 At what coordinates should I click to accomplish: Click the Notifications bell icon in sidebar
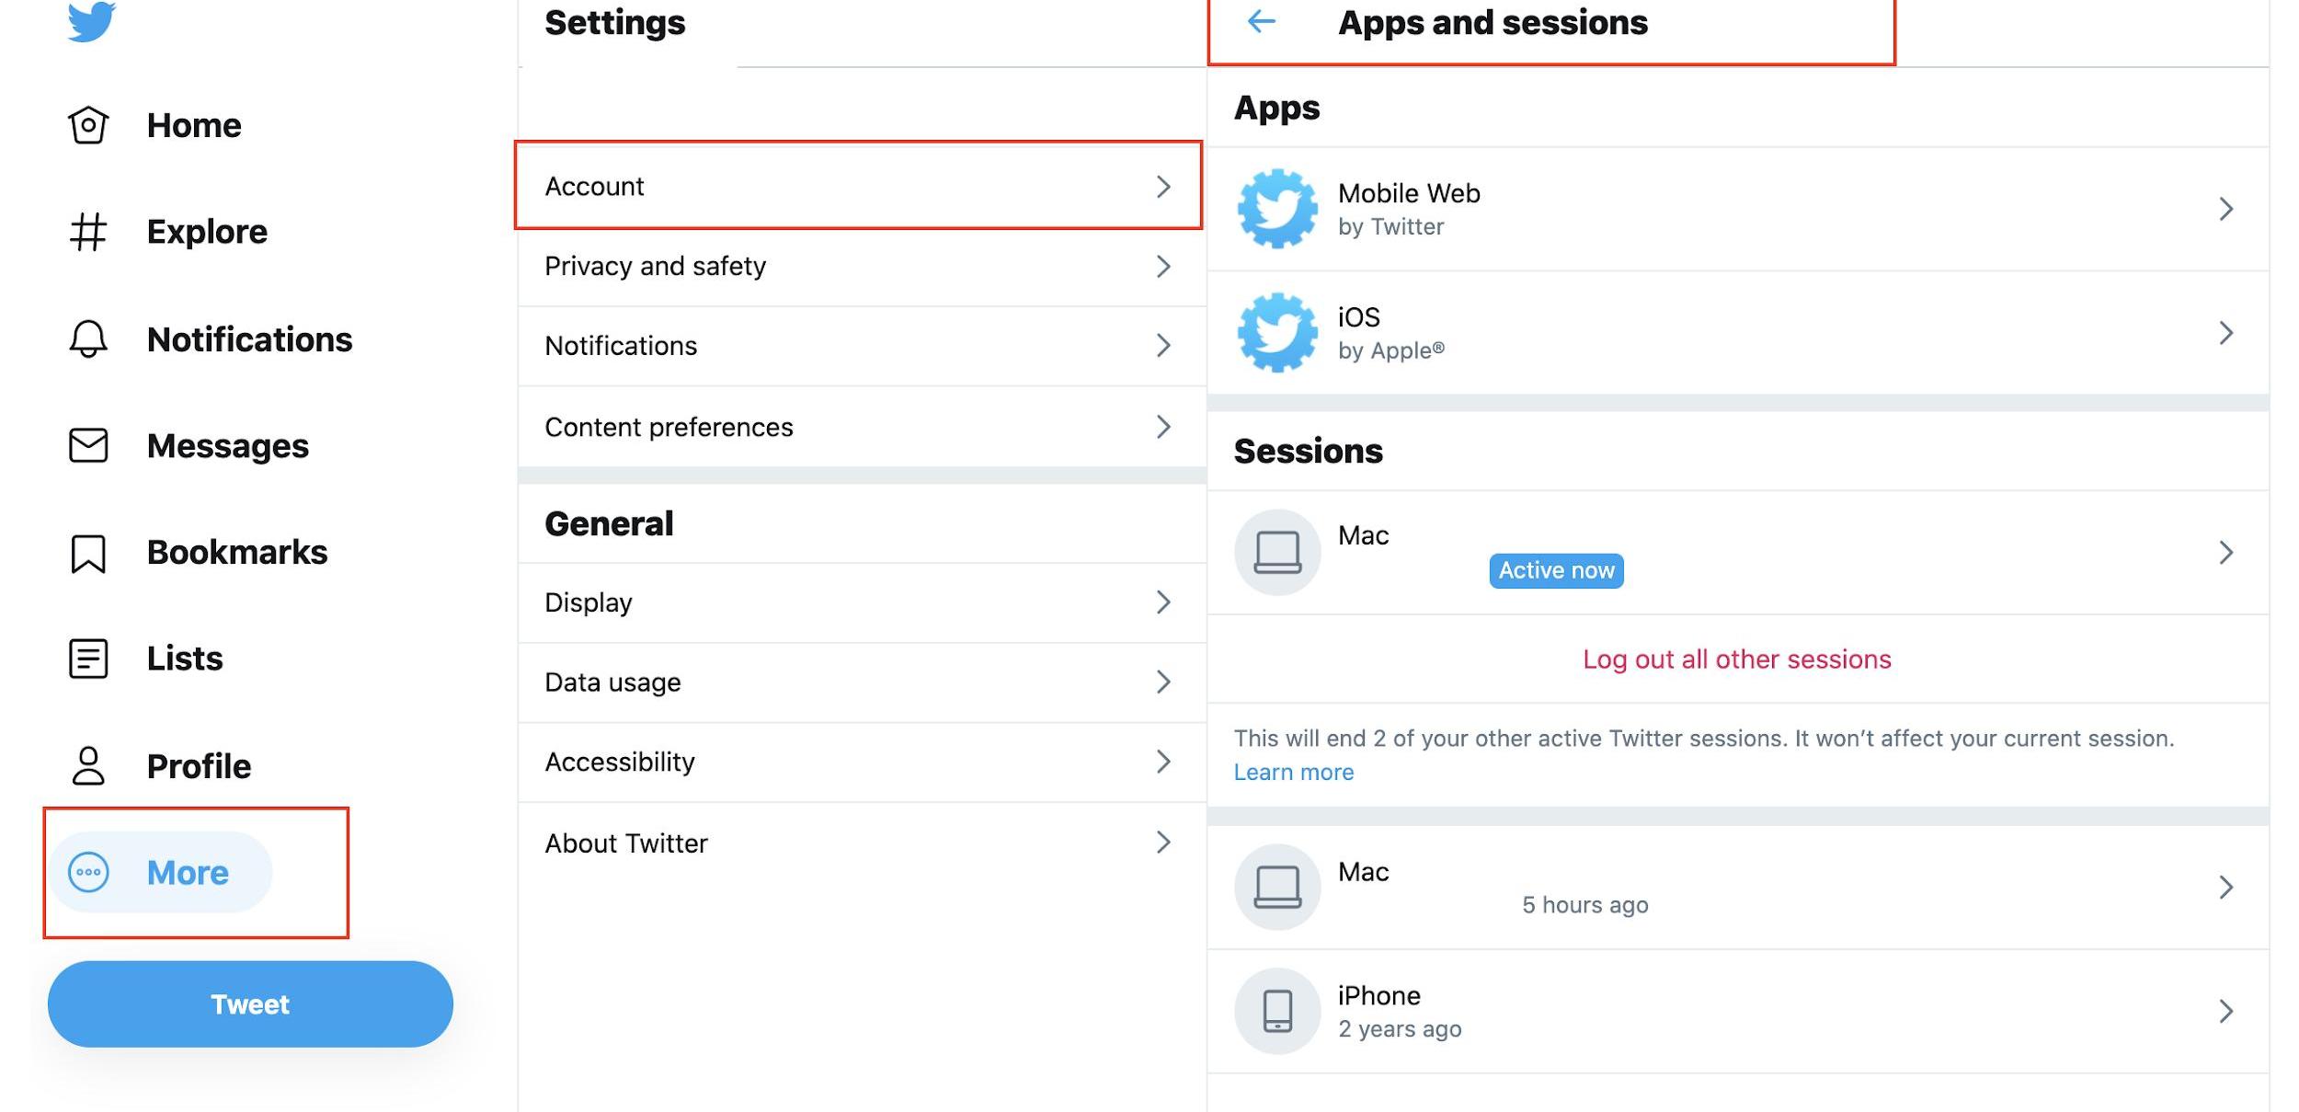[x=88, y=339]
